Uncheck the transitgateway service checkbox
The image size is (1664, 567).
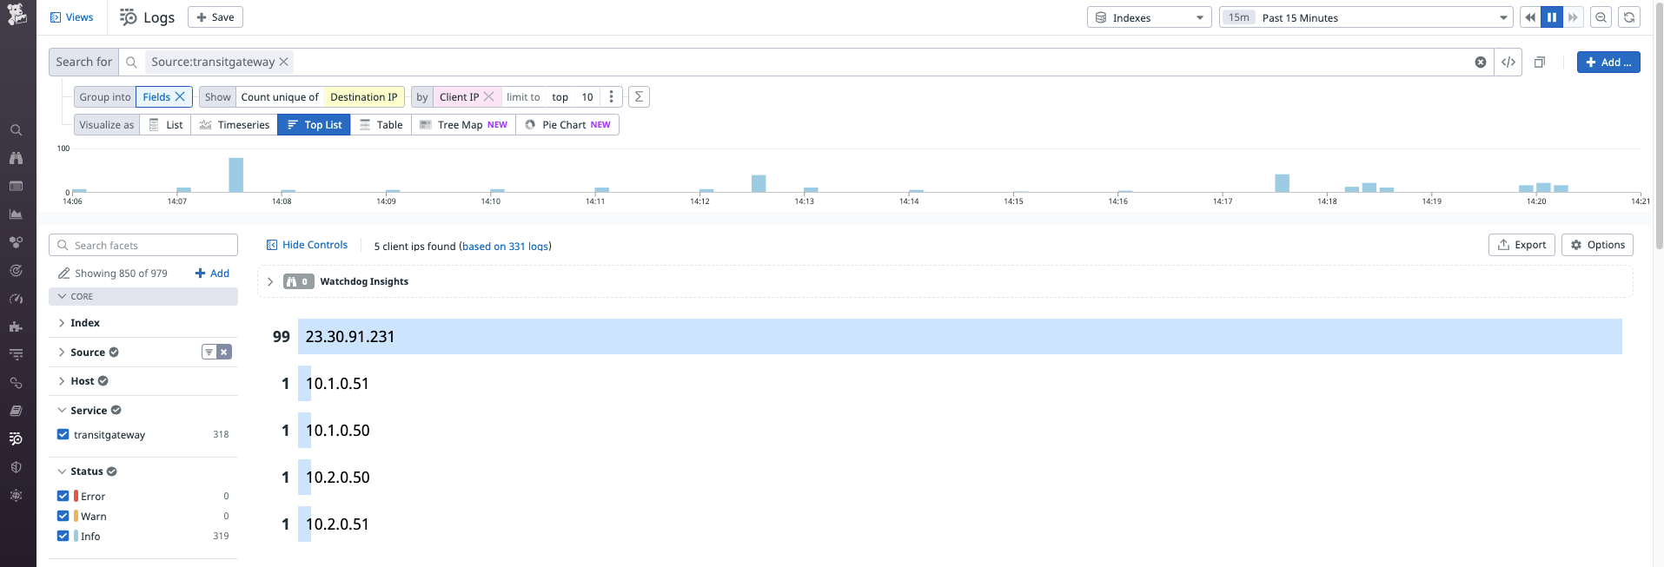63,434
